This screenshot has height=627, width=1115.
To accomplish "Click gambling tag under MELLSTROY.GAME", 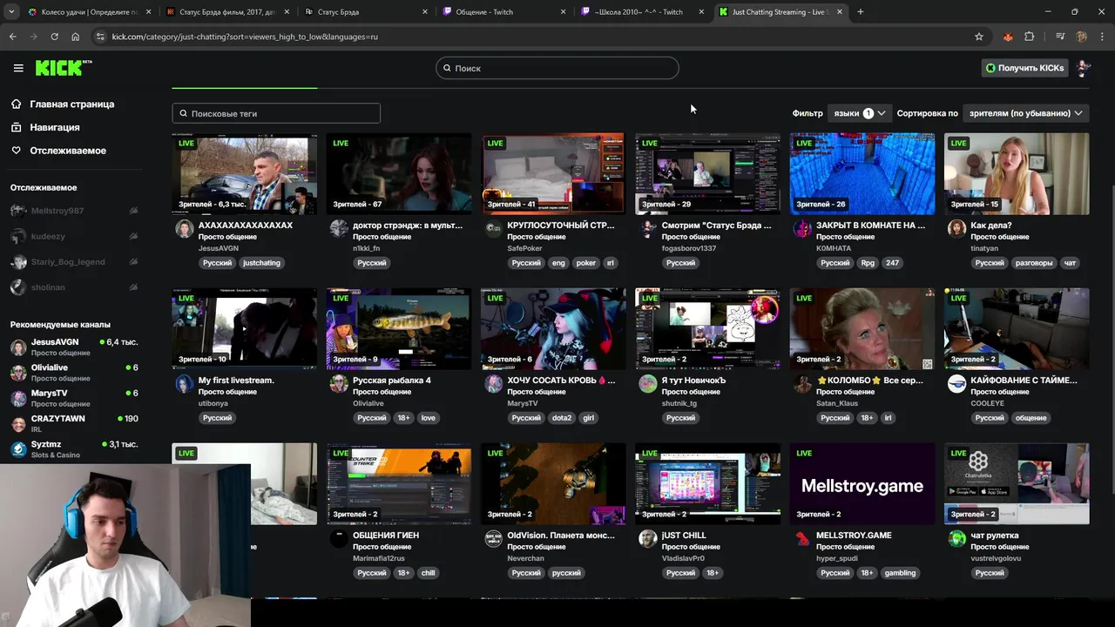I will pyautogui.click(x=900, y=573).
